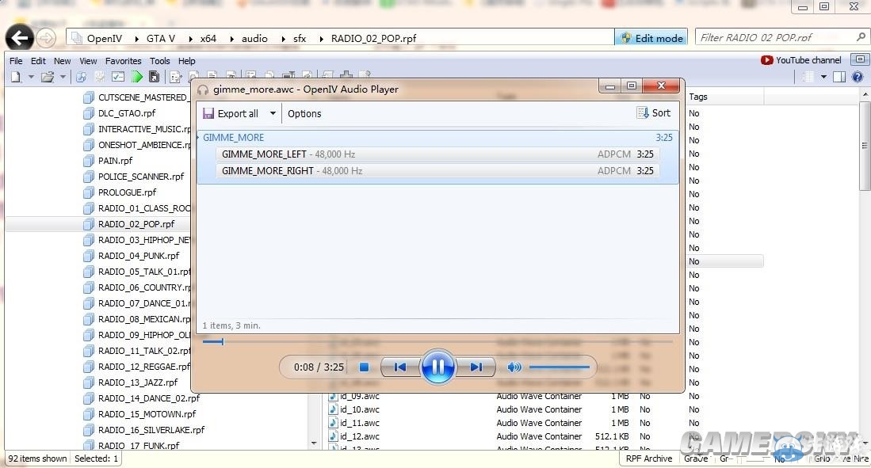Image resolution: width=871 pixels, height=468 pixels.
Task: Expand breadcrumb arrow after audio
Action: [283, 38]
